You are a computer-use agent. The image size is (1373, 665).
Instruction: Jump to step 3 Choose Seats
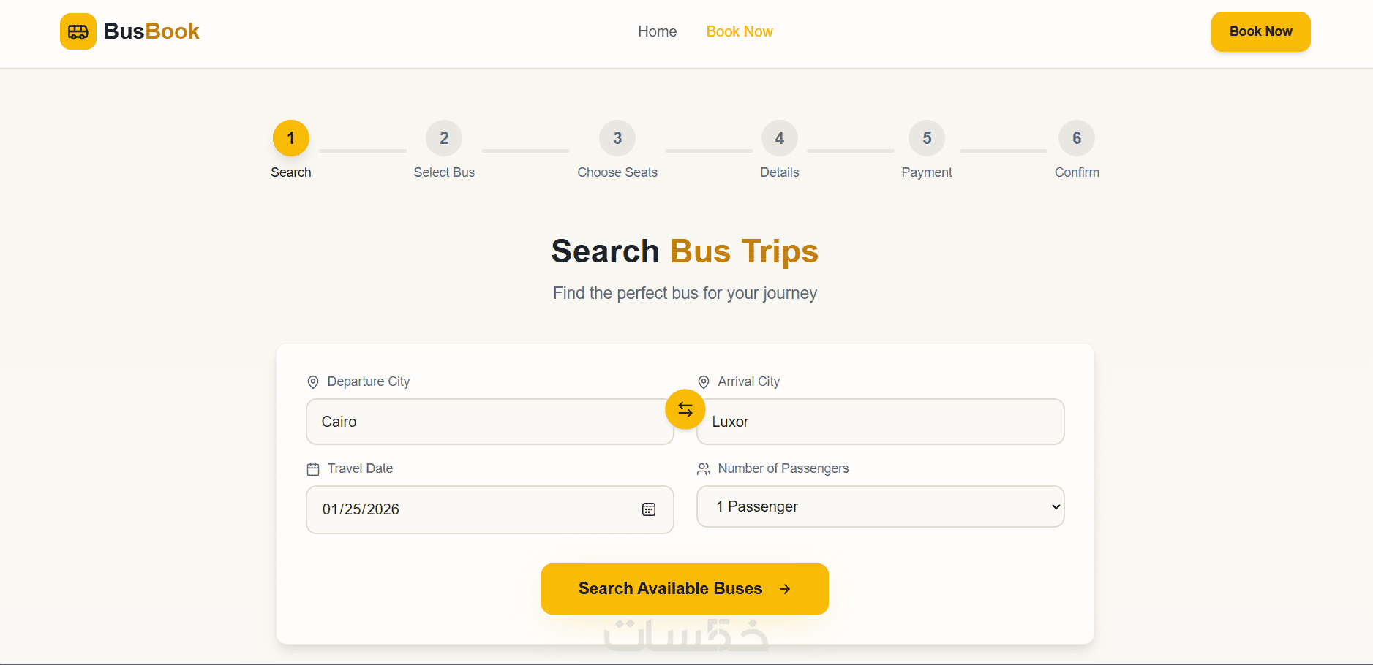[617, 138]
